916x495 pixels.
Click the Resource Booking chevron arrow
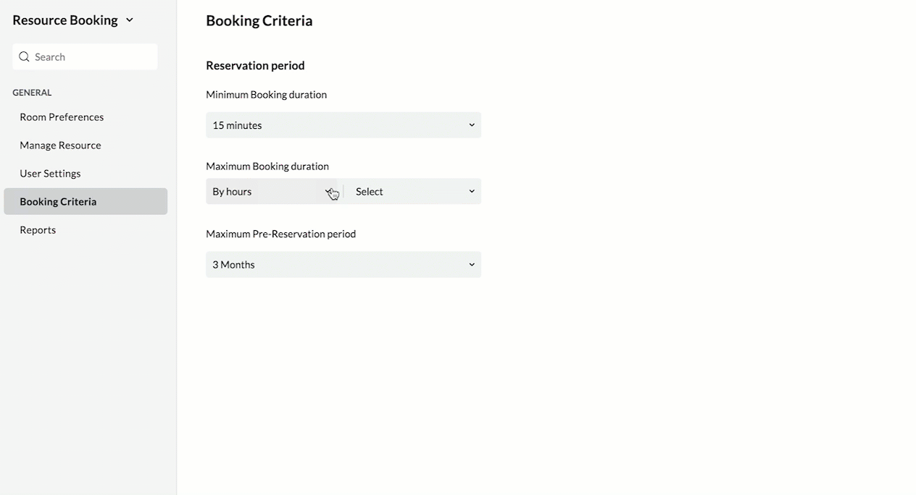tap(130, 20)
